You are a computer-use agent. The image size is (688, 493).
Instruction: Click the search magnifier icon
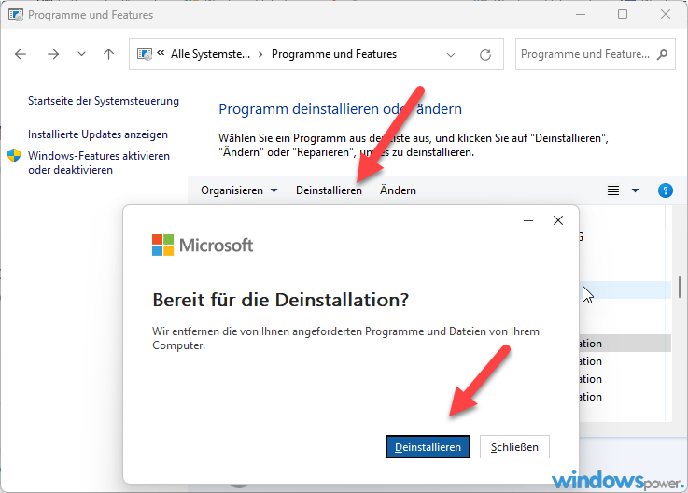663,54
